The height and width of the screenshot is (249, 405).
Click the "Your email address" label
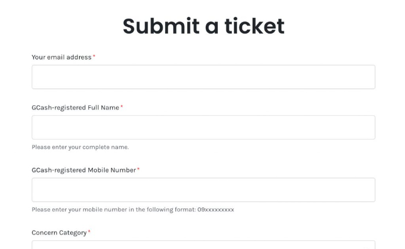tap(61, 57)
